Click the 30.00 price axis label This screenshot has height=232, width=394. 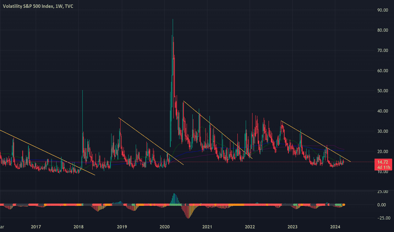(383, 131)
